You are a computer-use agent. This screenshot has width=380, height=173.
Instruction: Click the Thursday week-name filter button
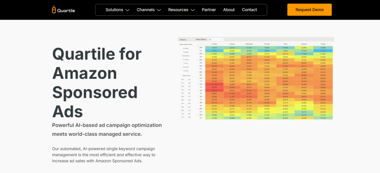(186, 59)
